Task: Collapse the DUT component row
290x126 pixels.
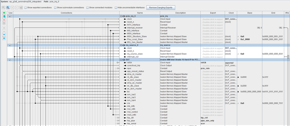Action: 121,60
